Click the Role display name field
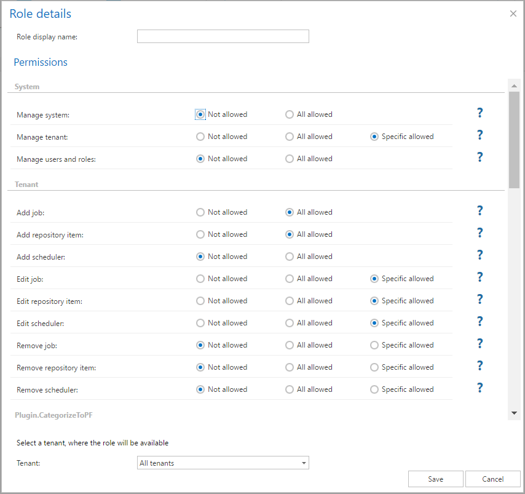This screenshot has width=525, height=494. tap(223, 37)
